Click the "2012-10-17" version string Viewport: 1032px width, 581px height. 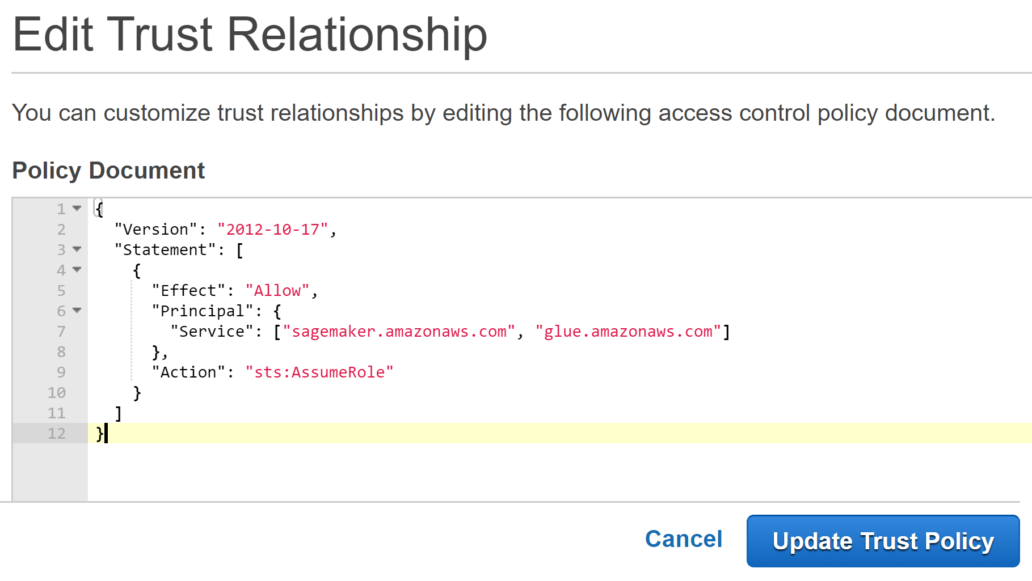273,230
